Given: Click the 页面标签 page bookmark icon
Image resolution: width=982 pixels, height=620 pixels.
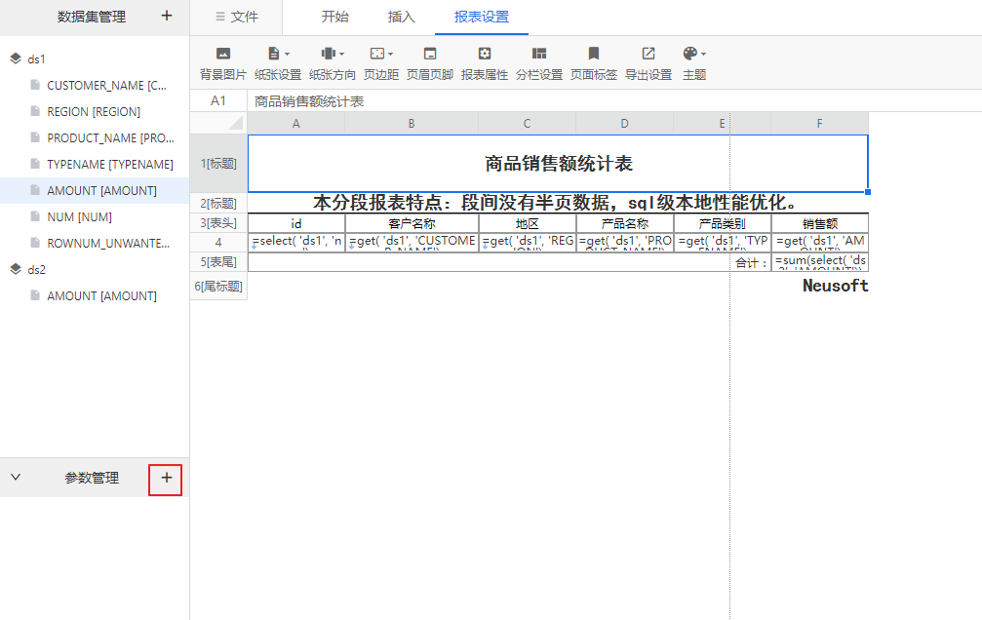Looking at the screenshot, I should [x=594, y=55].
